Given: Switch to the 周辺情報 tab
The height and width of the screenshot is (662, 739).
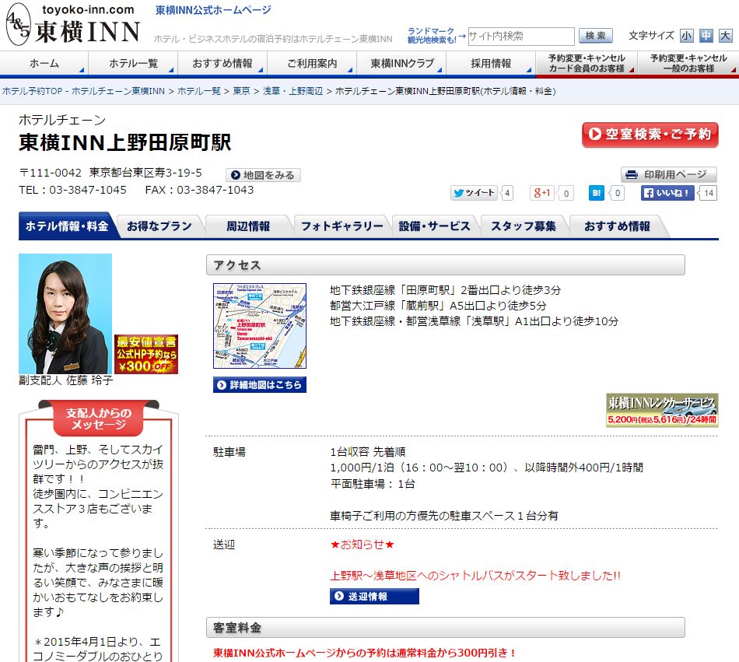Looking at the screenshot, I should click(x=248, y=226).
